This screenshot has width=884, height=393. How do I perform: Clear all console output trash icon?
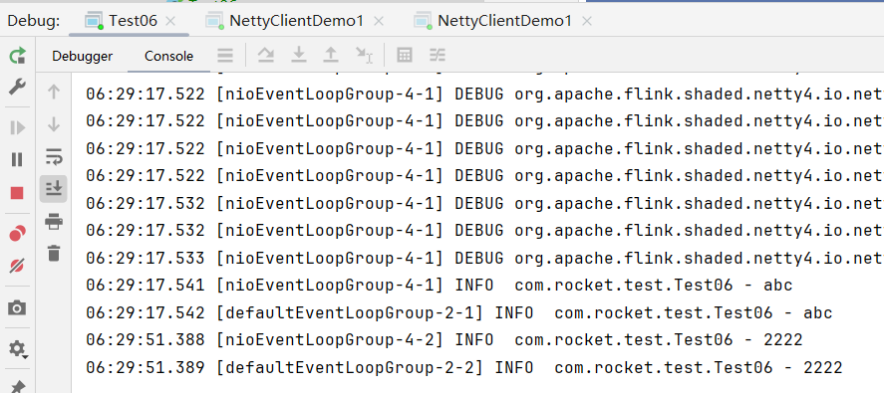click(x=54, y=253)
